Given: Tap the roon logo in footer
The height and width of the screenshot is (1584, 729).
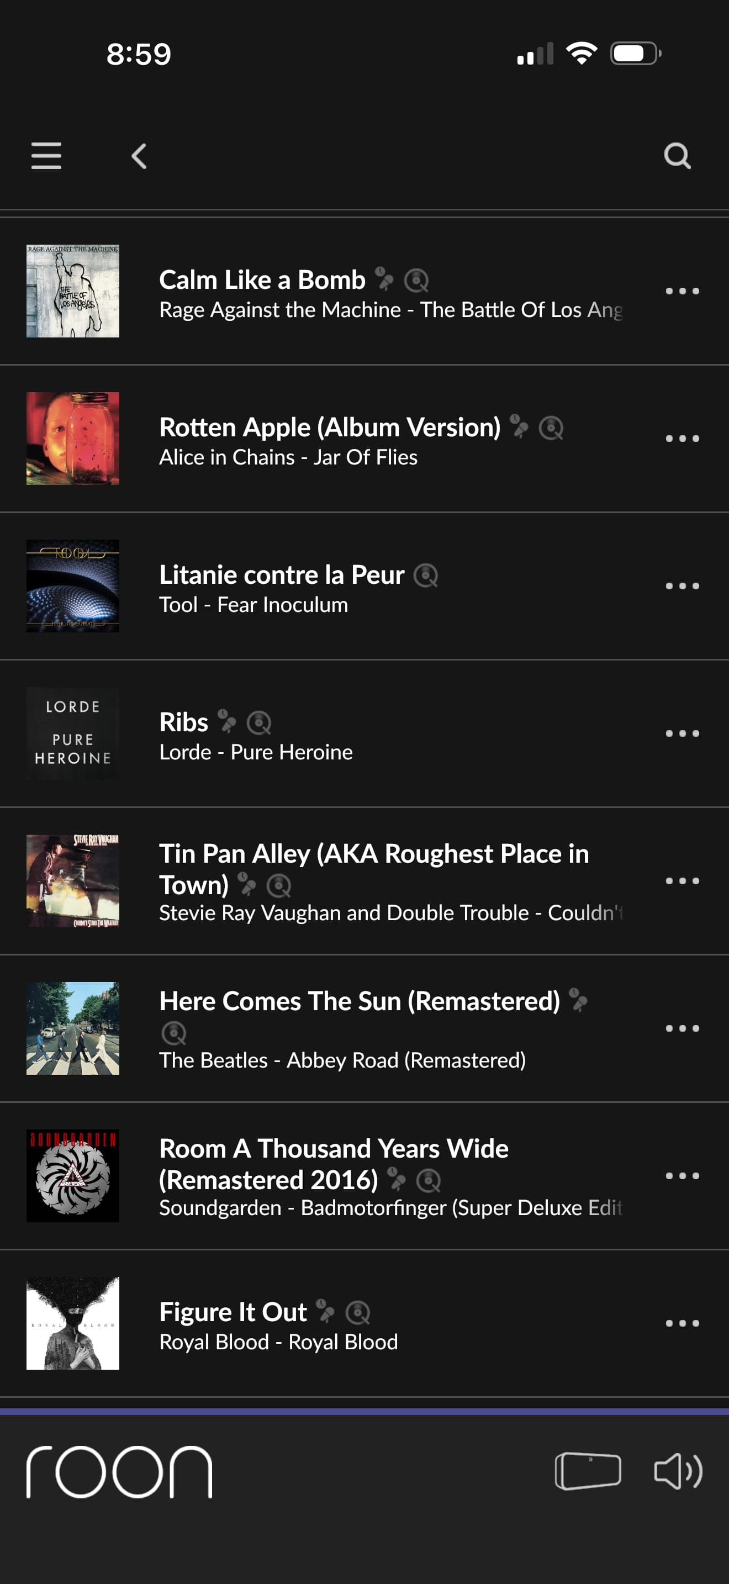Looking at the screenshot, I should click(x=119, y=1471).
